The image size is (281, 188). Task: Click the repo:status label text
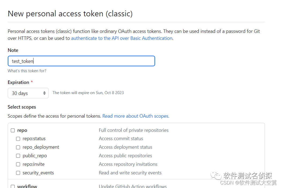click(34, 139)
